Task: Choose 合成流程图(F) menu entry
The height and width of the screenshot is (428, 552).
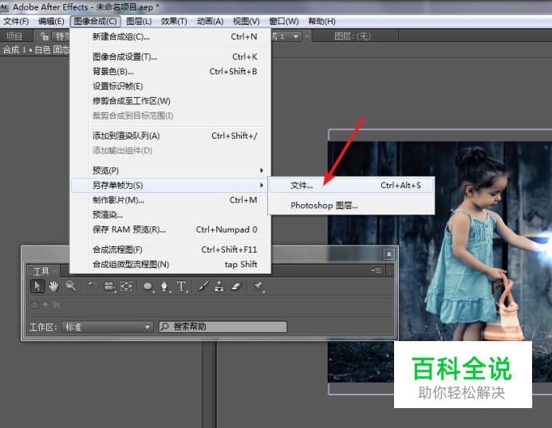Action: tap(171, 249)
